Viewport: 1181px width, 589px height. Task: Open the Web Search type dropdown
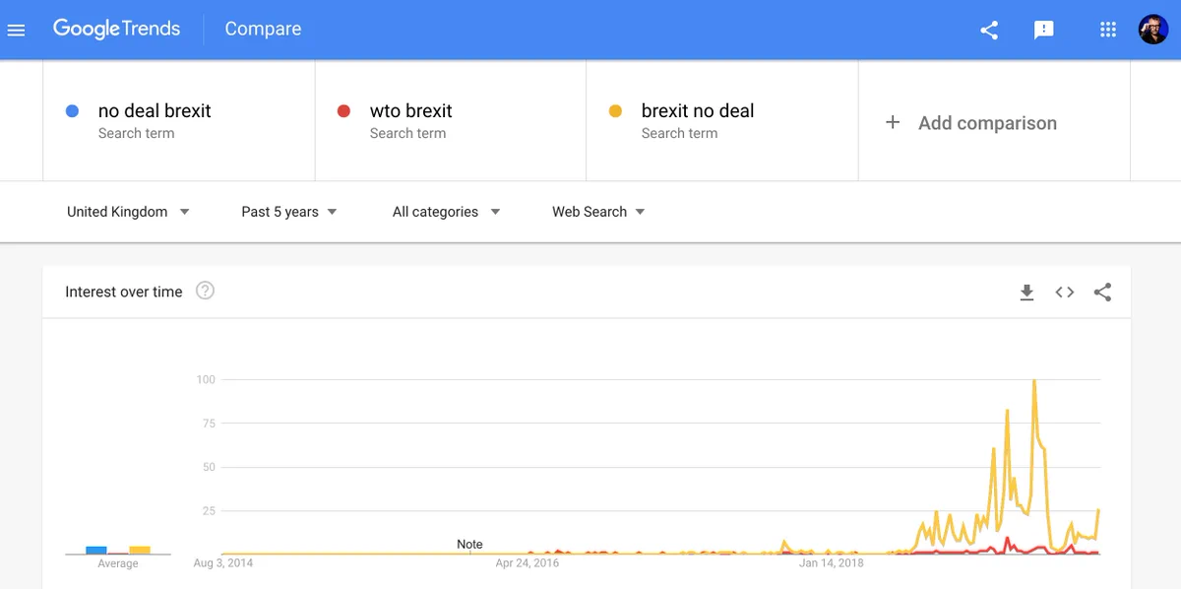point(598,212)
